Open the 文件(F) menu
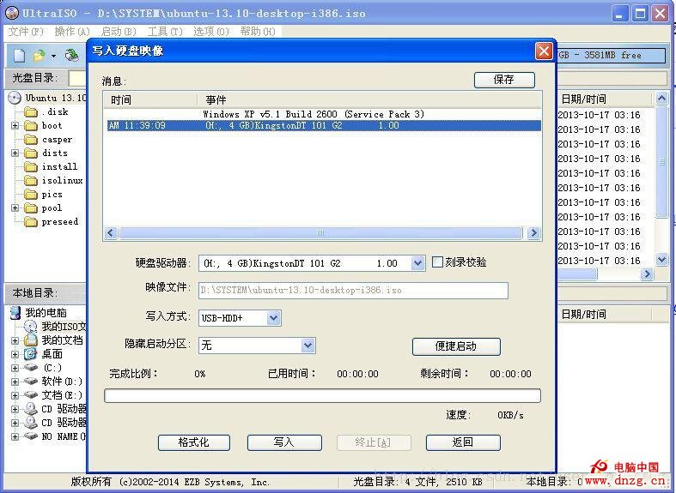 pyautogui.click(x=26, y=32)
